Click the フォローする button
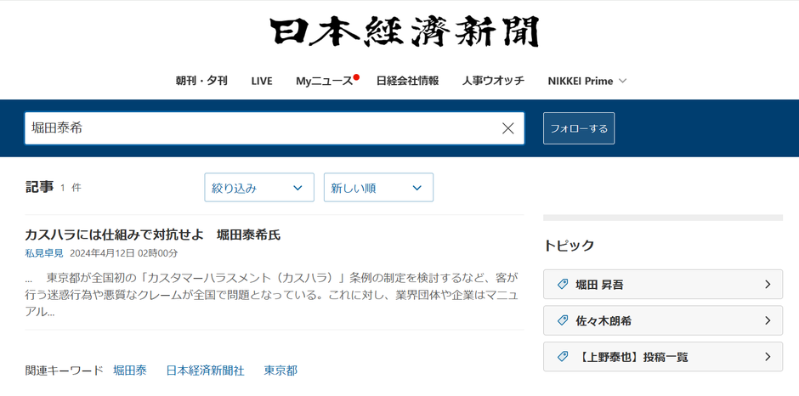The width and height of the screenshot is (799, 396). tap(579, 128)
